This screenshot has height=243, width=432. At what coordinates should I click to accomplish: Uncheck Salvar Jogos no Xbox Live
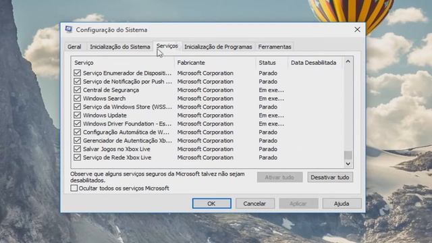click(x=77, y=149)
